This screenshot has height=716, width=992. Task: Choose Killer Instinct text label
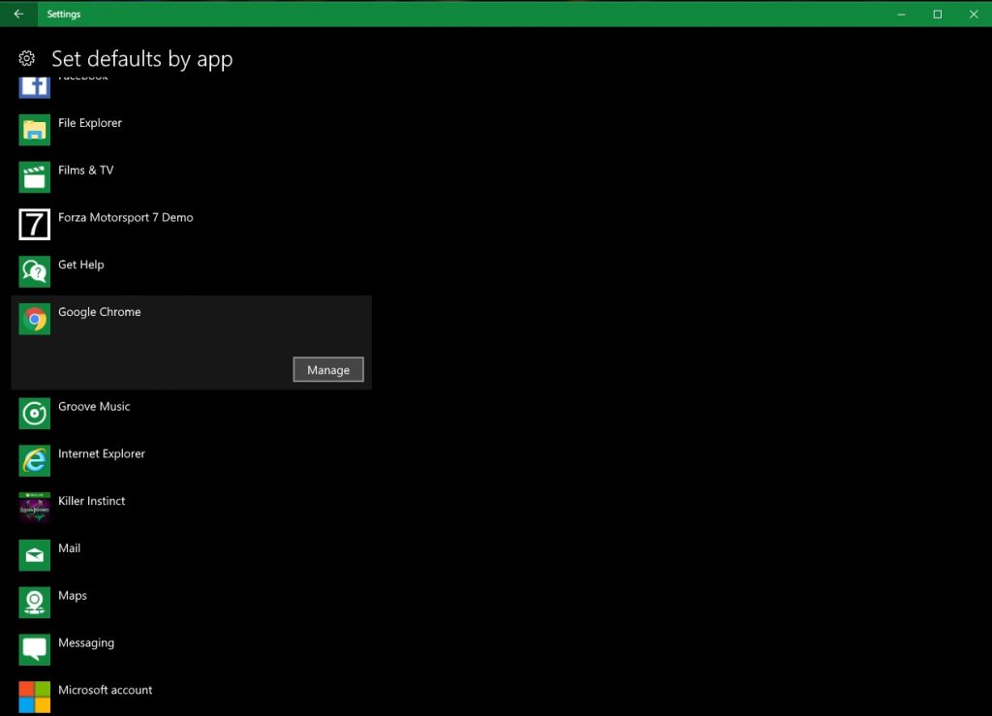point(92,501)
